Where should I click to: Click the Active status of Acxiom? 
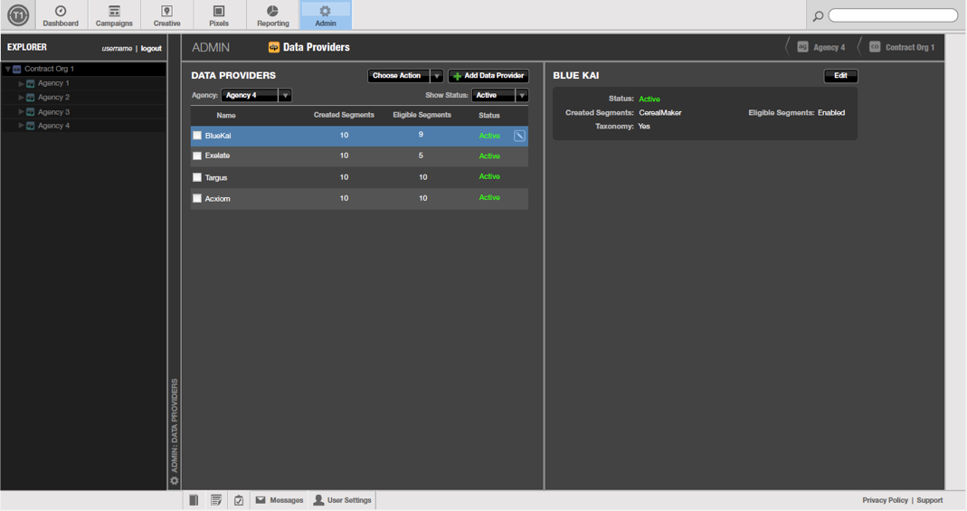tap(489, 198)
